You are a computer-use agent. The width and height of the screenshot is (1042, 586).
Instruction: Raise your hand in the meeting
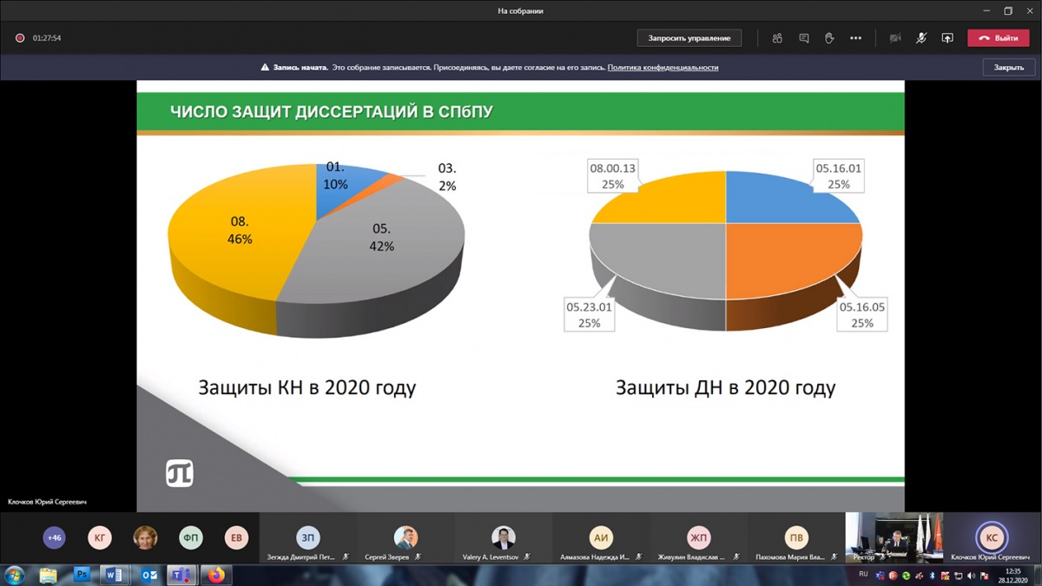(829, 38)
